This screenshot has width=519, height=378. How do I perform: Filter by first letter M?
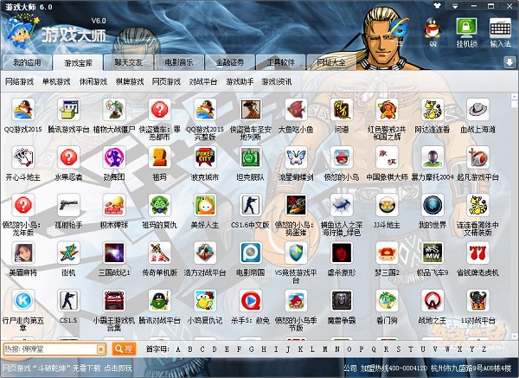[325, 349]
